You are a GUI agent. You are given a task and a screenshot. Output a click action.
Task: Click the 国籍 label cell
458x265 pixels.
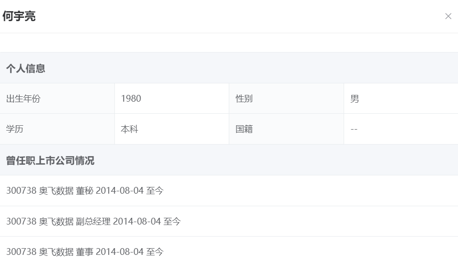coord(244,129)
